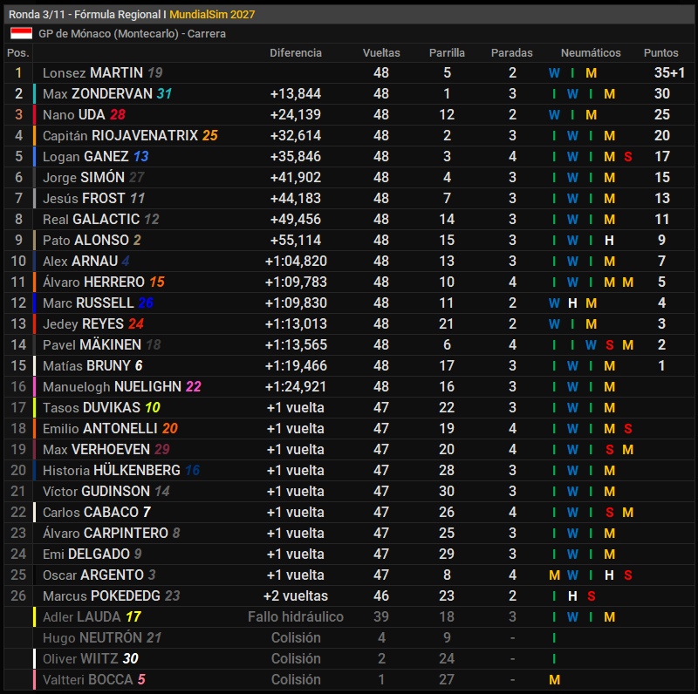Select driver Carlos CABACO 7
Image resolution: width=698 pixels, height=694 pixels.
pyautogui.click(x=97, y=512)
